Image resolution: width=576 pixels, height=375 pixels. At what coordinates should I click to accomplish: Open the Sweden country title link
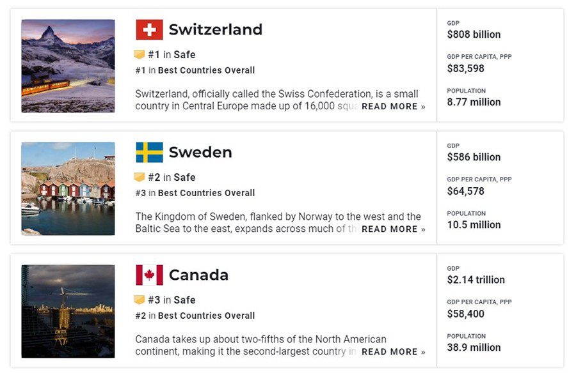(x=200, y=152)
